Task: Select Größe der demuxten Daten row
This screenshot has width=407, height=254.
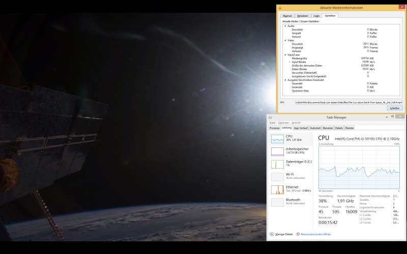Action: click(x=342, y=66)
